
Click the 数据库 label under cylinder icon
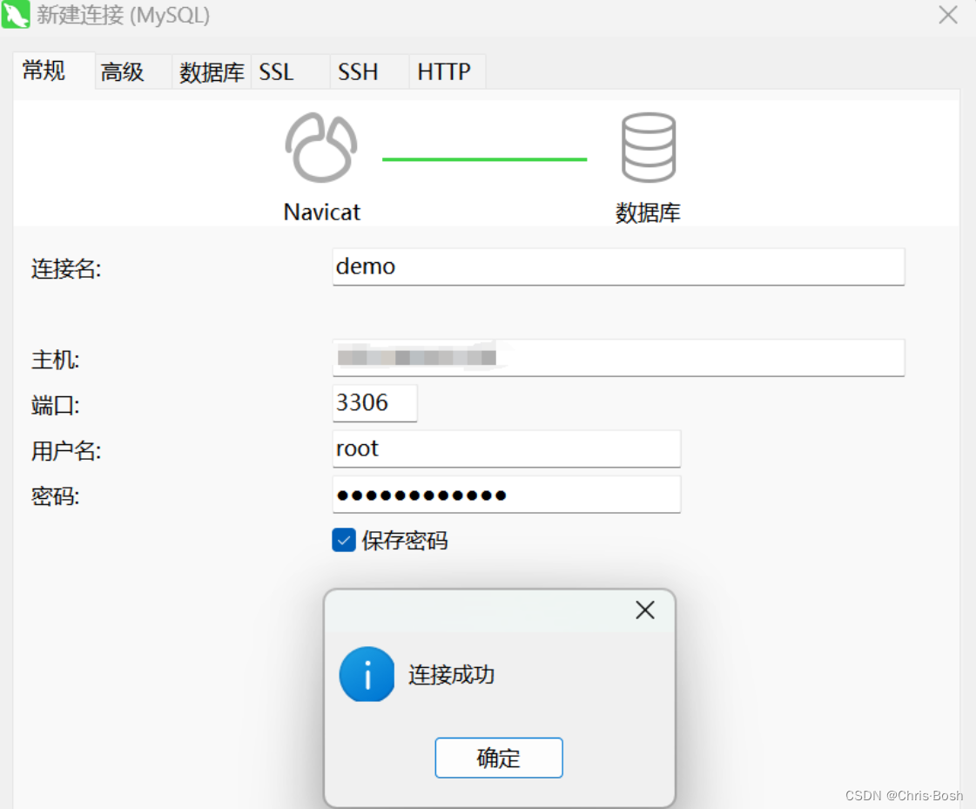pos(648,213)
